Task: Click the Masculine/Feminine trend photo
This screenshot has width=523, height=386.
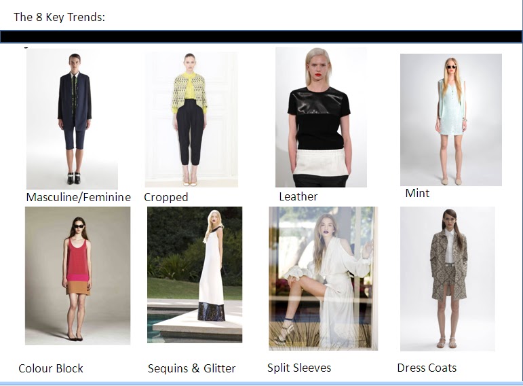Action: click(x=72, y=120)
